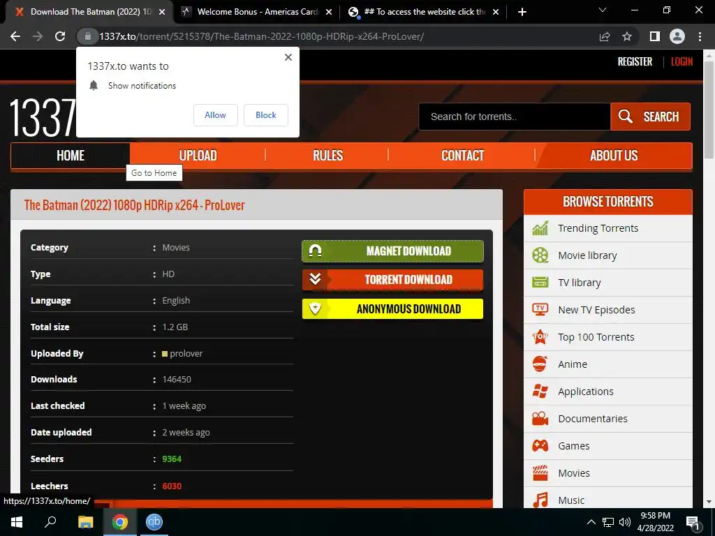This screenshot has height=536, width=715.
Task: Click the TV library icon
Action: coord(540,283)
